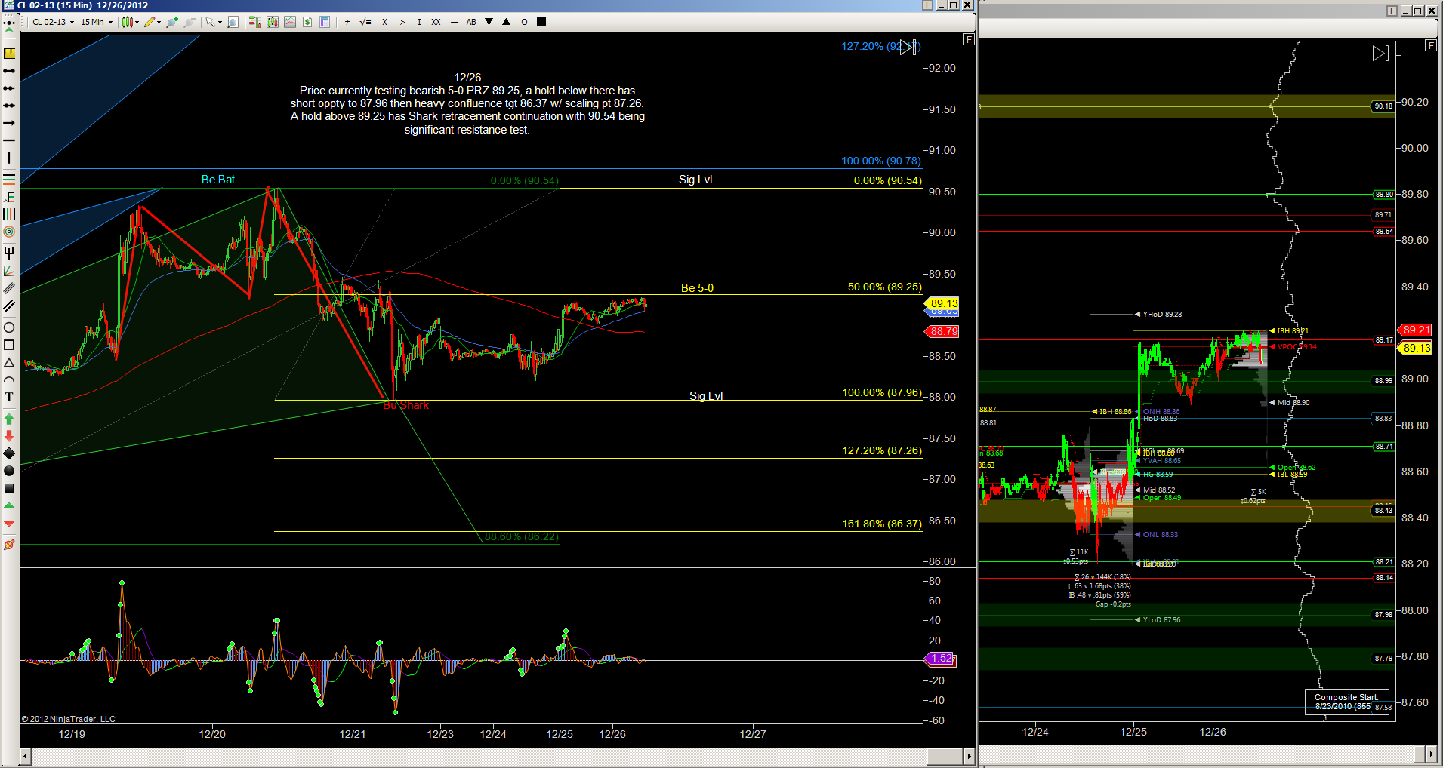Select the Ellipse drawing tool
Viewport: 1443px width, 768px height.
9,327
